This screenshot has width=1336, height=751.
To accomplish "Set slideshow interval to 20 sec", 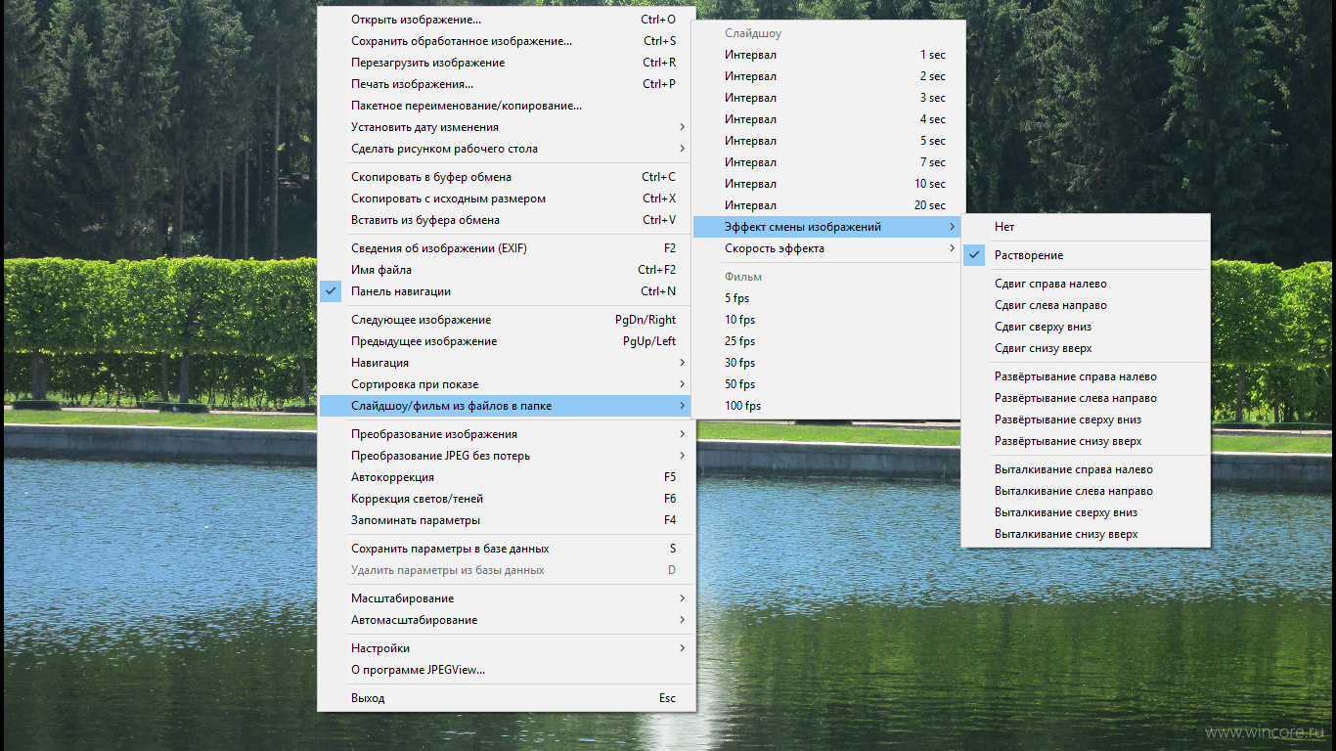I will pyautogui.click(x=827, y=205).
